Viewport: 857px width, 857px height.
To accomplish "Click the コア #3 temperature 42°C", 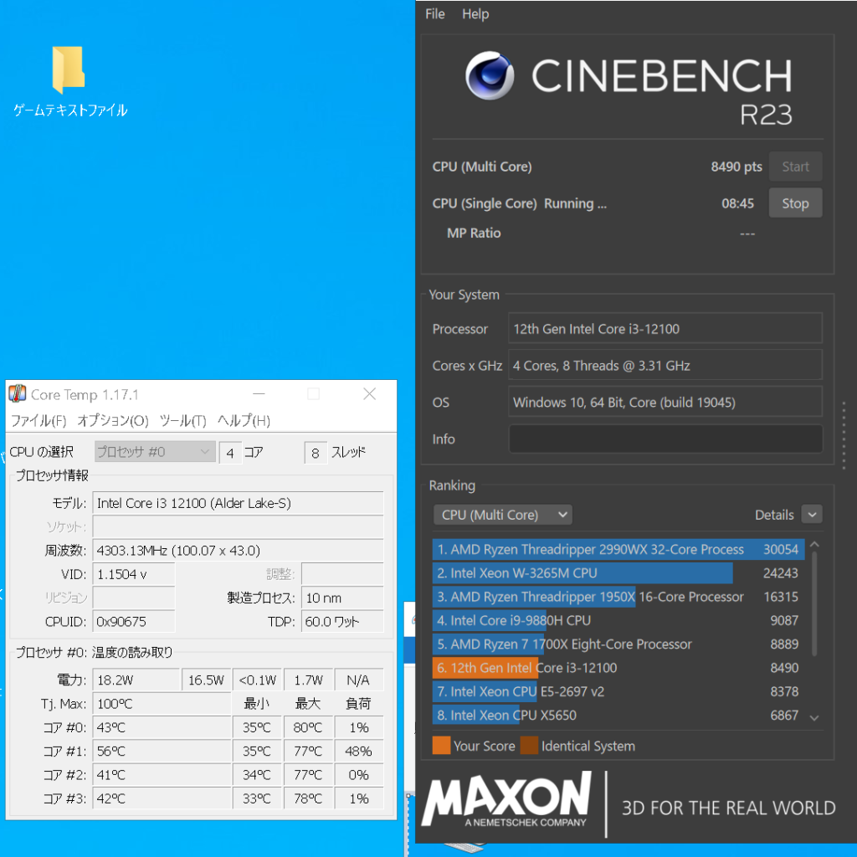I will tap(162, 798).
